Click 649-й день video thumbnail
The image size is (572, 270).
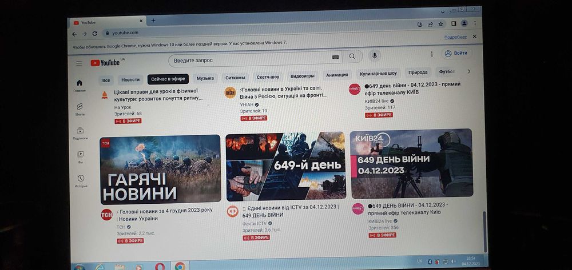285,166
